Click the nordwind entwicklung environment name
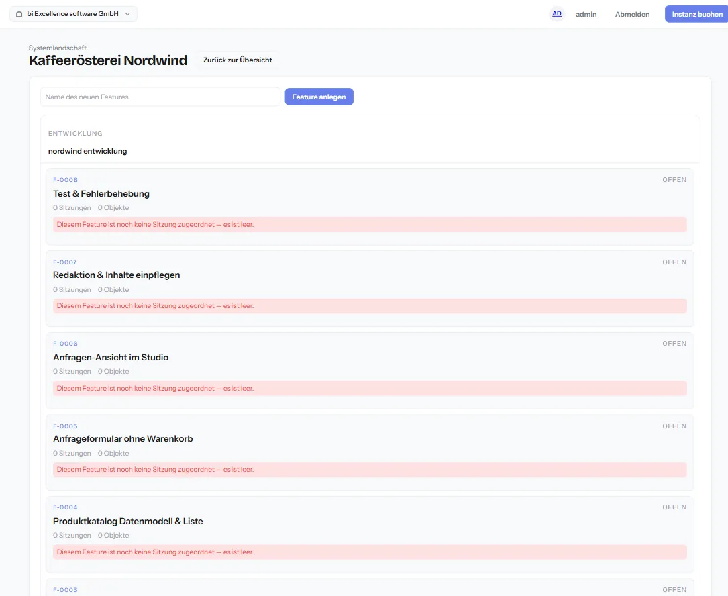Image resolution: width=728 pixels, height=596 pixels. (x=87, y=151)
